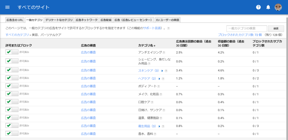This screenshot has height=140, width=288.
Task: Open 広告（広告レビュー センター） tab
Action: [134, 20]
